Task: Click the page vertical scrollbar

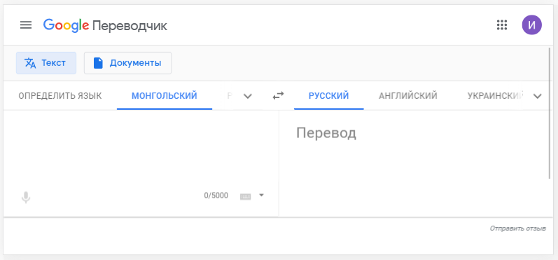Action: 550,113
